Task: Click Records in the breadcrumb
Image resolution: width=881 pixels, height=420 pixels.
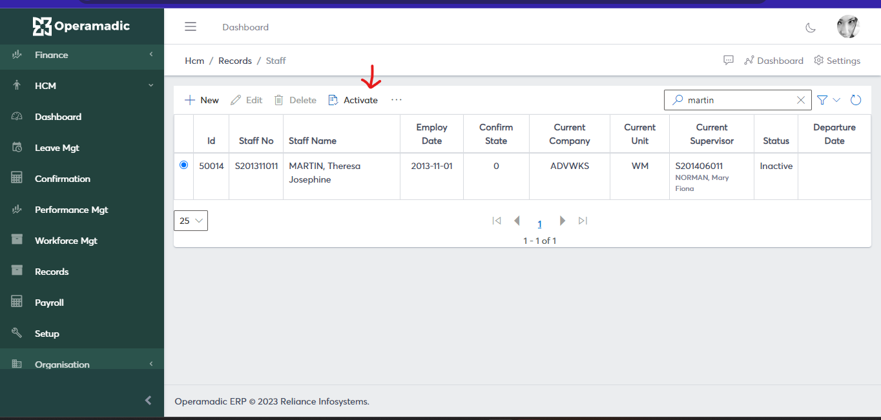Action: click(x=235, y=61)
